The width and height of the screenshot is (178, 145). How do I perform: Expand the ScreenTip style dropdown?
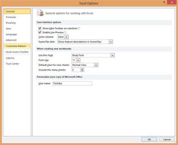click(x=111, y=42)
